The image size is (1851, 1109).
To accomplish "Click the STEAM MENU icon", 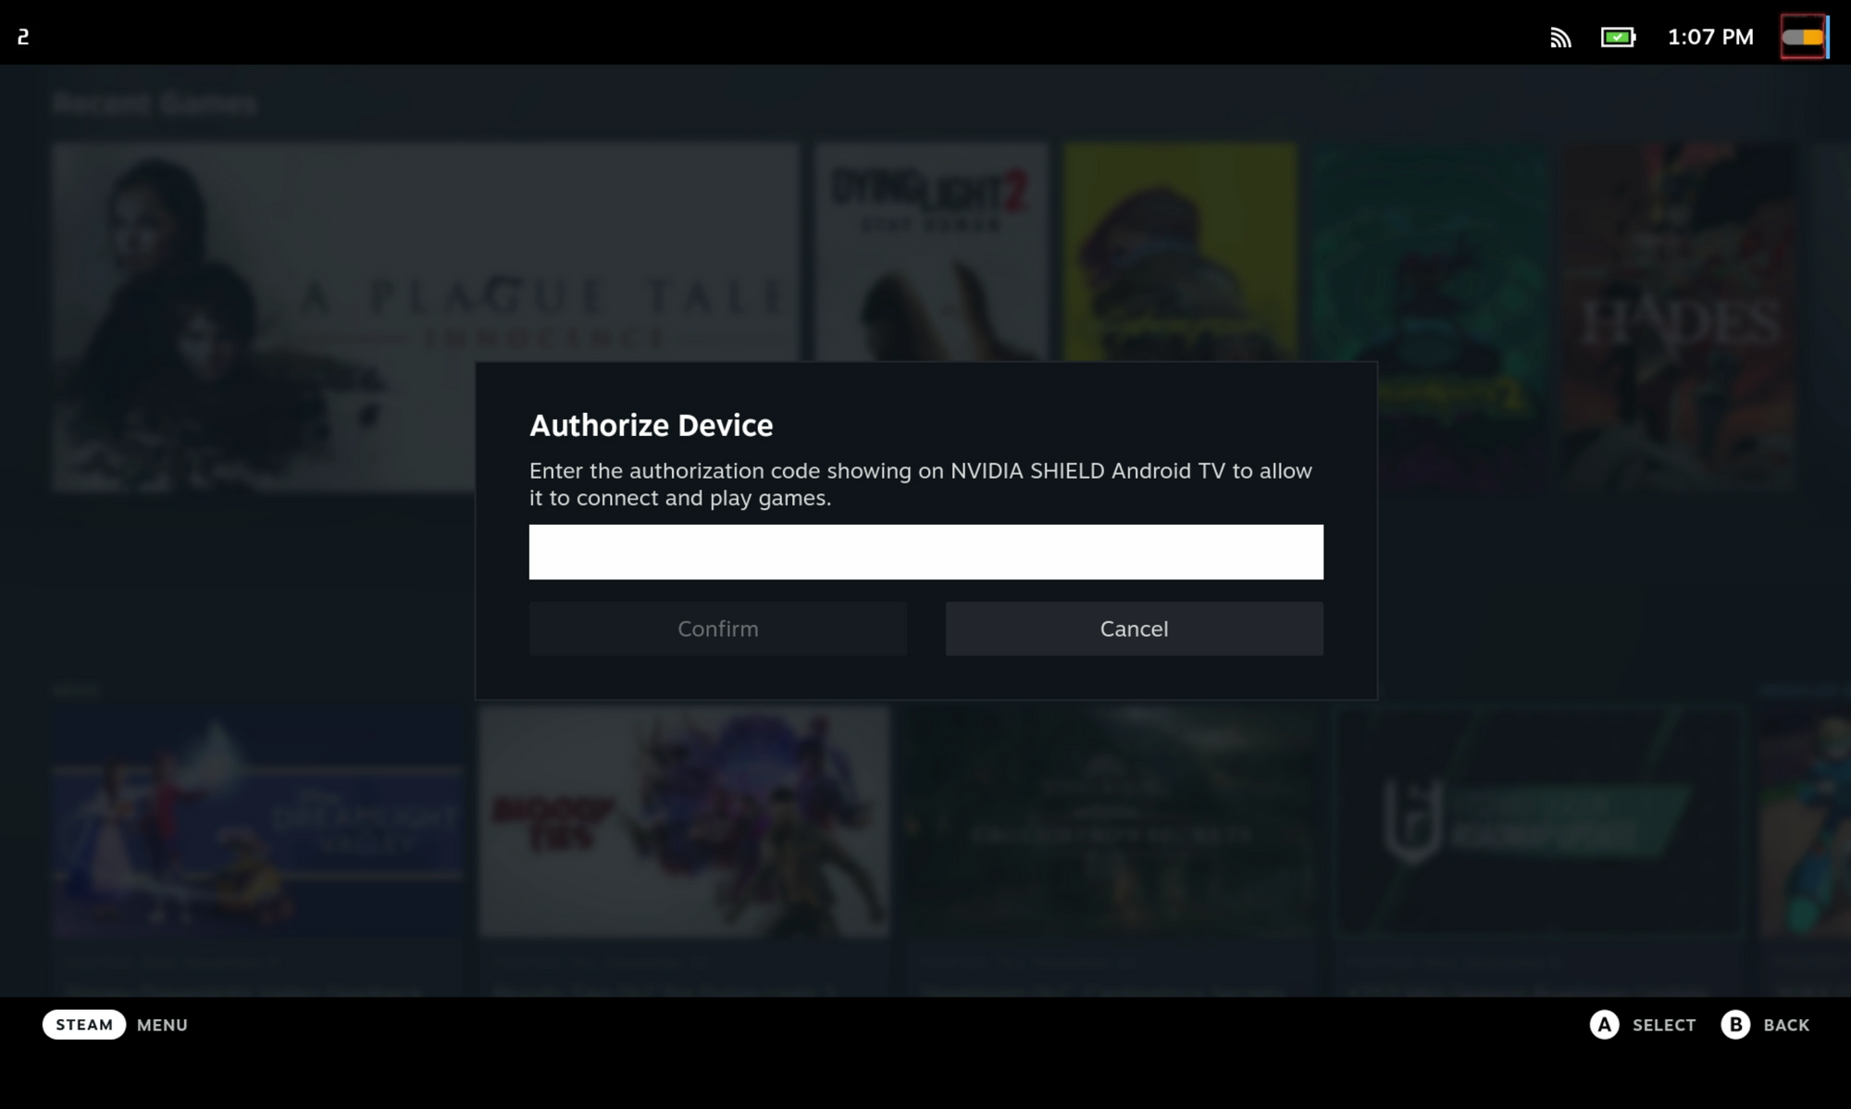I will point(83,1025).
